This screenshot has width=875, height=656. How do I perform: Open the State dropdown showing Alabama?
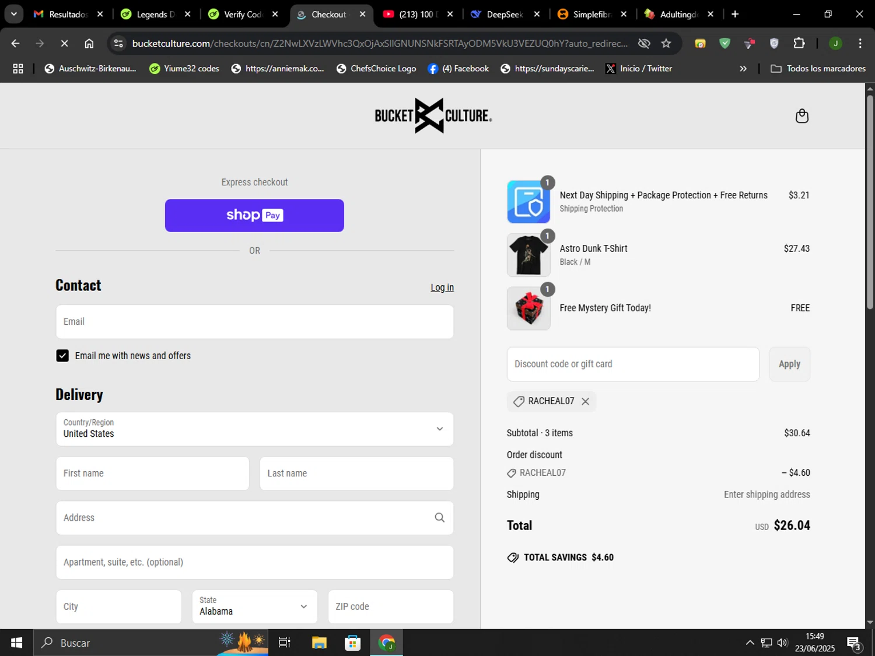coord(255,606)
